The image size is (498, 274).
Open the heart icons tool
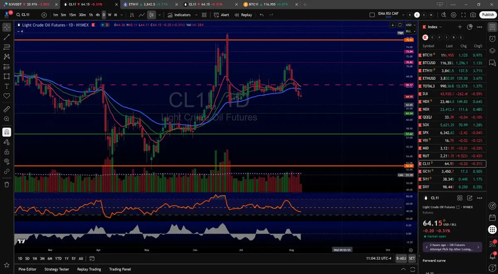7,96
